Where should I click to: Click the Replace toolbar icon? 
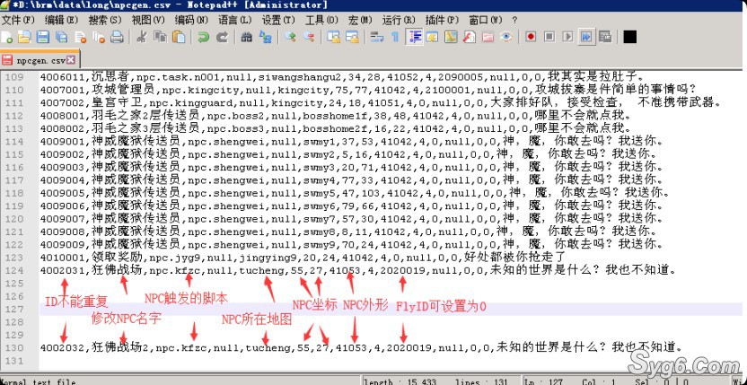(x=266, y=37)
